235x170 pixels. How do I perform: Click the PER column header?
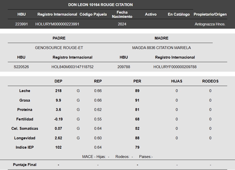(137, 81)
